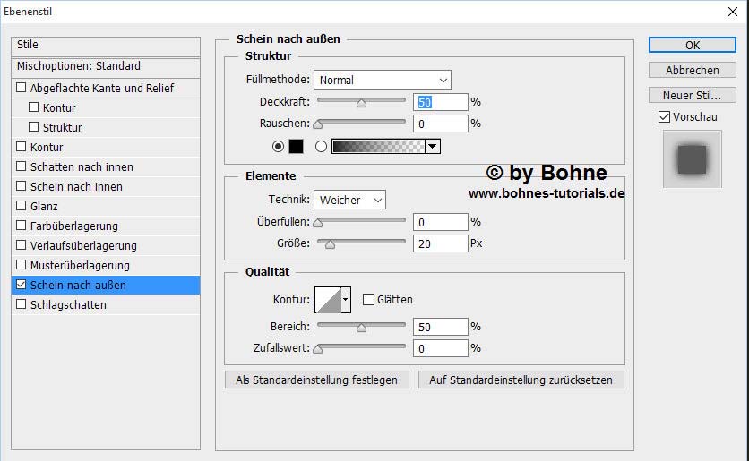Select the Schatten nach innen style
This screenshot has width=749, height=461.
pyautogui.click(x=82, y=167)
